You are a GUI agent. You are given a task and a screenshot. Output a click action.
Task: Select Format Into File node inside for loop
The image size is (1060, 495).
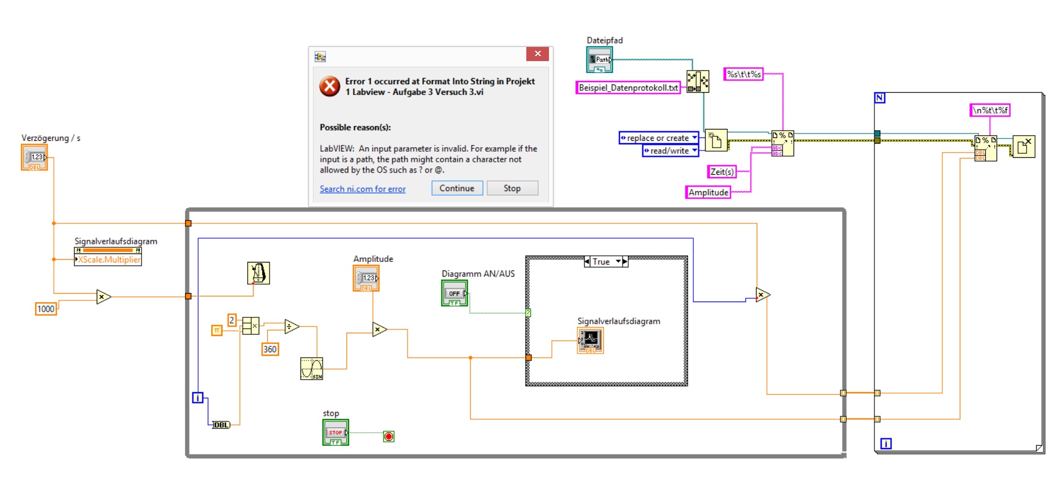click(x=986, y=148)
